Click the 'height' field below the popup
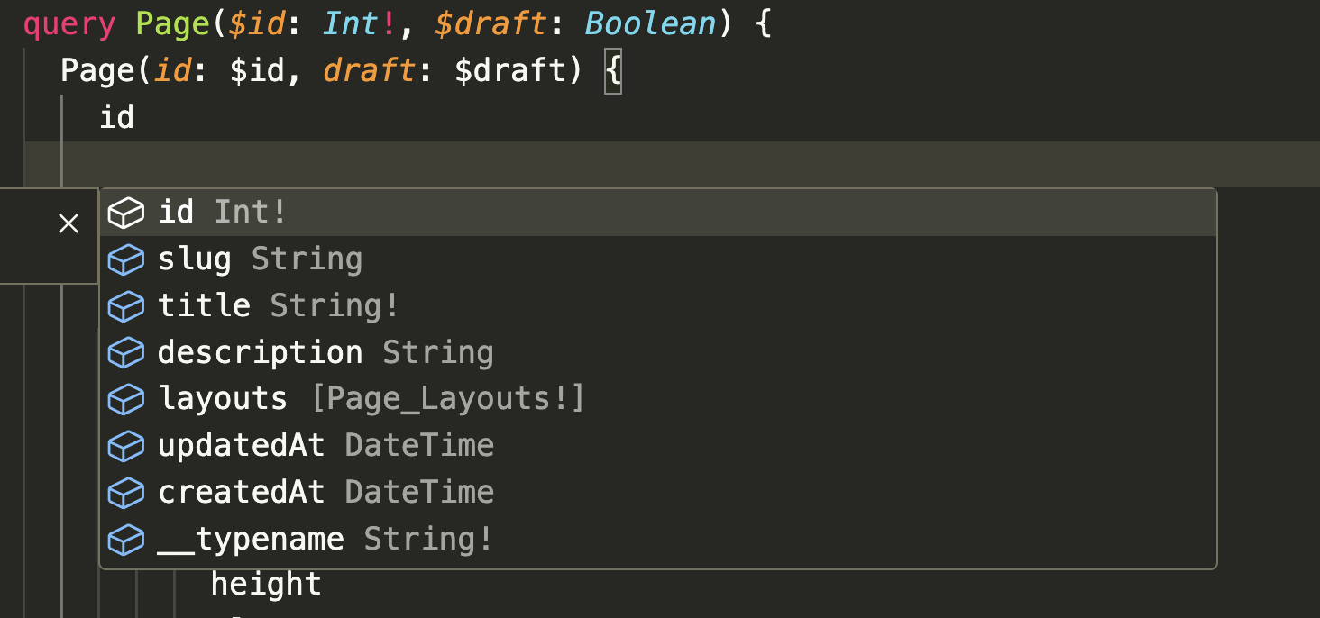 coord(266,585)
